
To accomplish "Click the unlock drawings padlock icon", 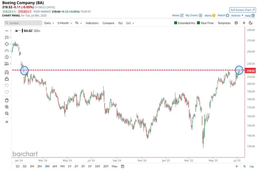I will 7,79.
